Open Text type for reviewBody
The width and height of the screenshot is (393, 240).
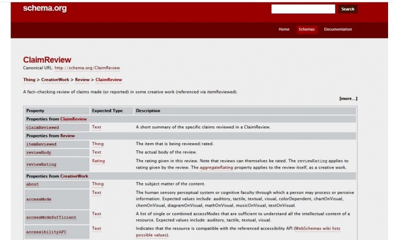pyautogui.click(x=97, y=152)
